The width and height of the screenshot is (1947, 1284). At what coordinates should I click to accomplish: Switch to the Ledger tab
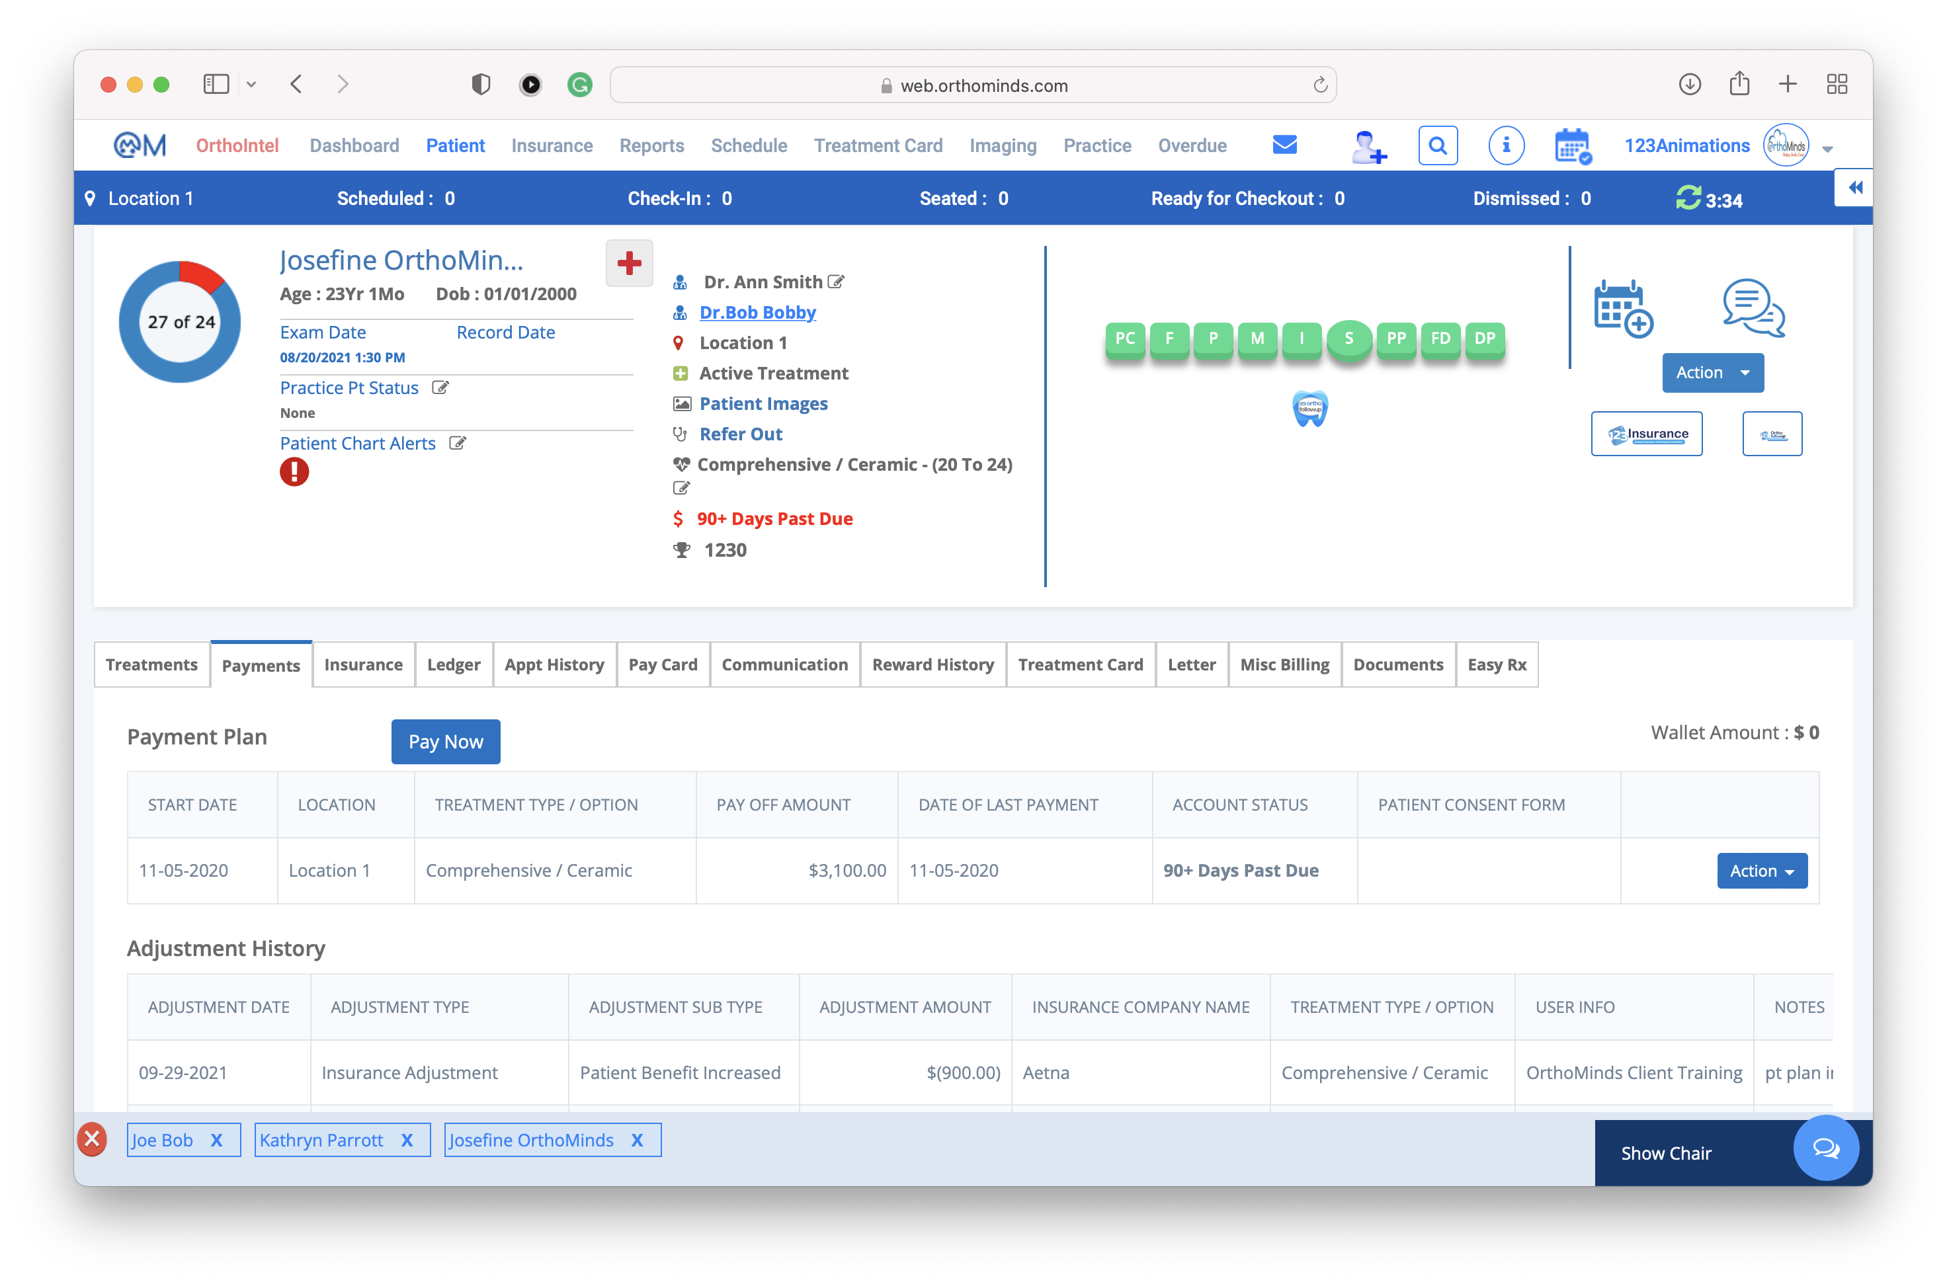click(454, 664)
